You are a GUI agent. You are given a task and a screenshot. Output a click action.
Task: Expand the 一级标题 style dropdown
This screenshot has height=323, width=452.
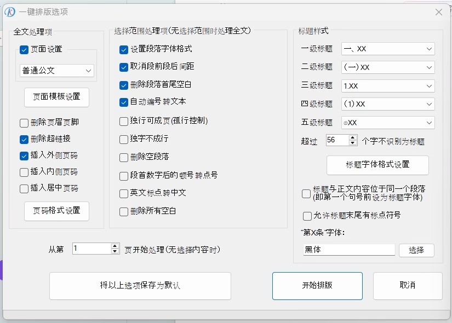[x=388, y=49]
